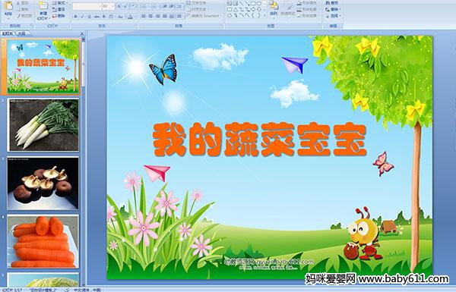This screenshot has height=292, width=456.
Task: Click the Find icon in the editing group
Action: (x=331, y=3)
